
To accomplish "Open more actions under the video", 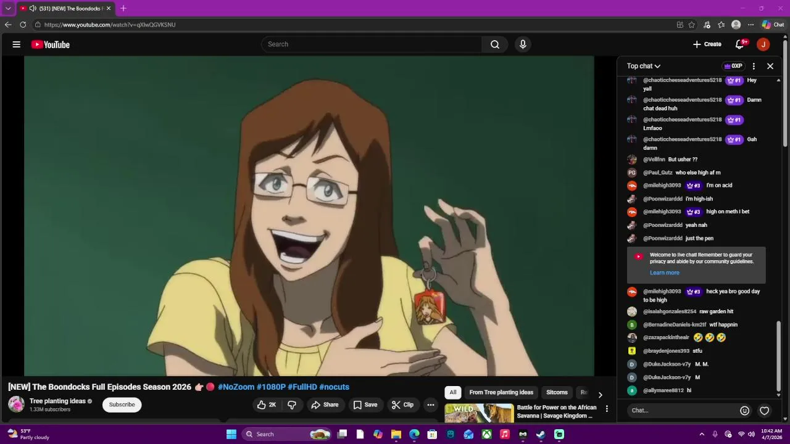I will pyautogui.click(x=431, y=405).
